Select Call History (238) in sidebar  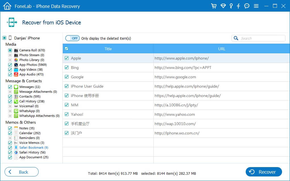(32, 101)
